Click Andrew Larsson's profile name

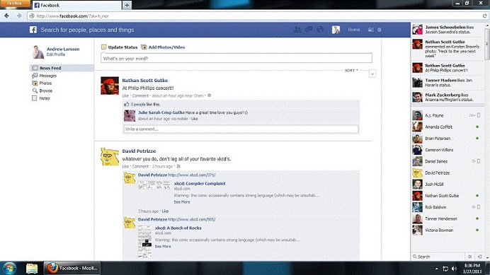tap(63, 49)
